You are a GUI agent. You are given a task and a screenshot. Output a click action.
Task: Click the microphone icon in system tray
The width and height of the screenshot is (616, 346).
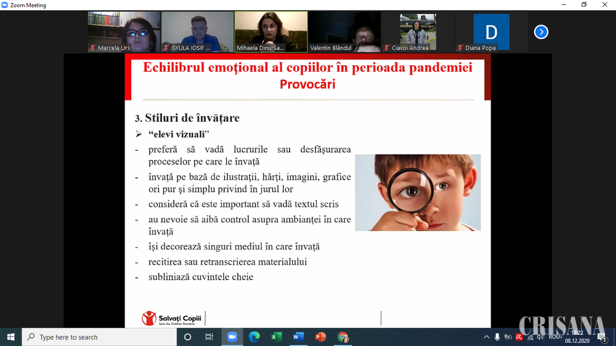coord(497,337)
